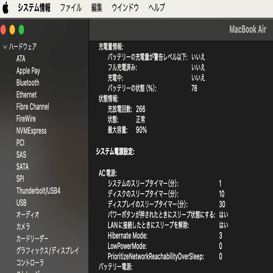Click the LowPowerMode row
273x273 pixels.
[165, 246]
